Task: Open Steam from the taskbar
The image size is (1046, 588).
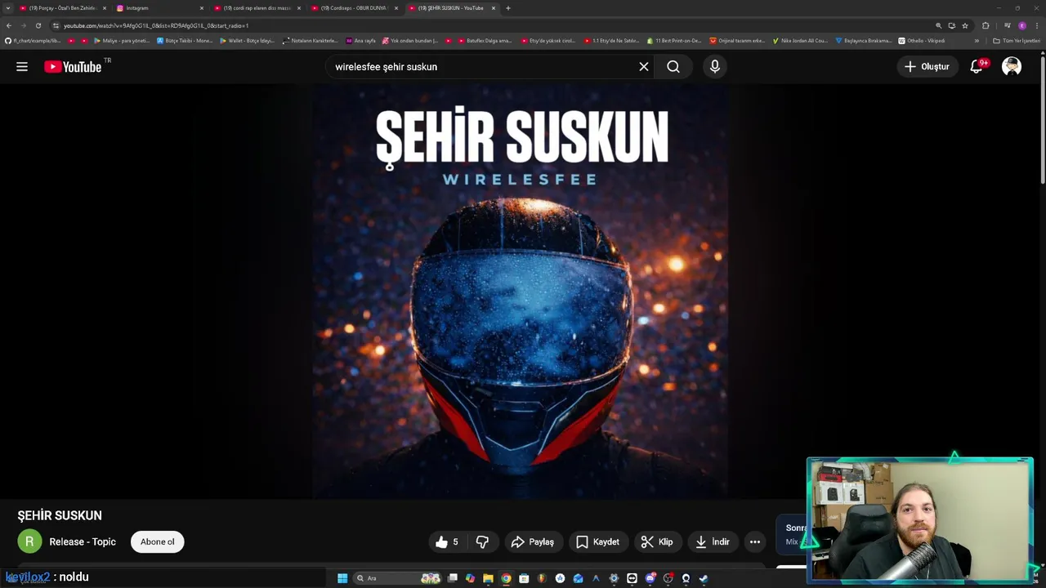Action: [x=704, y=578]
